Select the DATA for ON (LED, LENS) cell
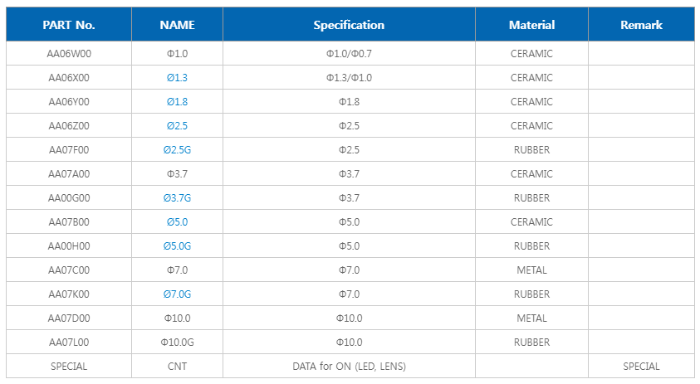This screenshot has height=384, width=700. point(349,367)
